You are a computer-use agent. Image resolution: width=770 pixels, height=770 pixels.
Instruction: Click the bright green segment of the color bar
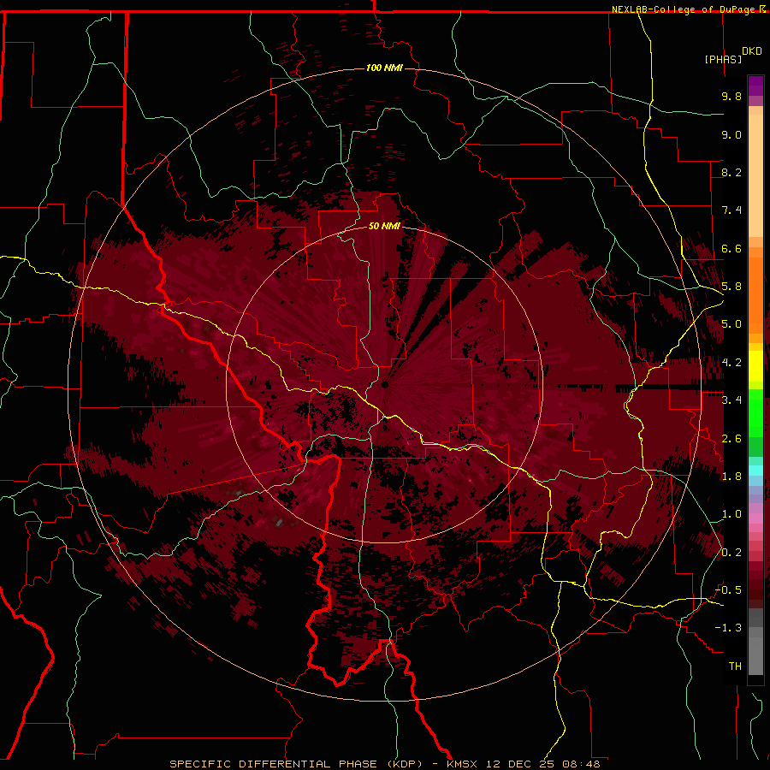[x=755, y=412]
